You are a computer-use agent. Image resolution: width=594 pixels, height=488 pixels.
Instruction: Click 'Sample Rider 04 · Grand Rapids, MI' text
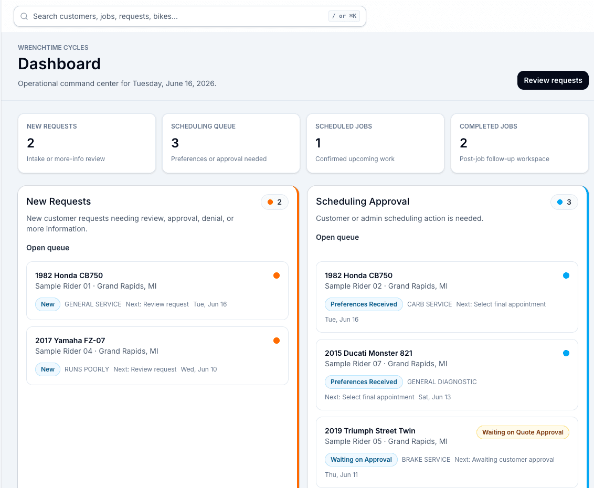(97, 351)
